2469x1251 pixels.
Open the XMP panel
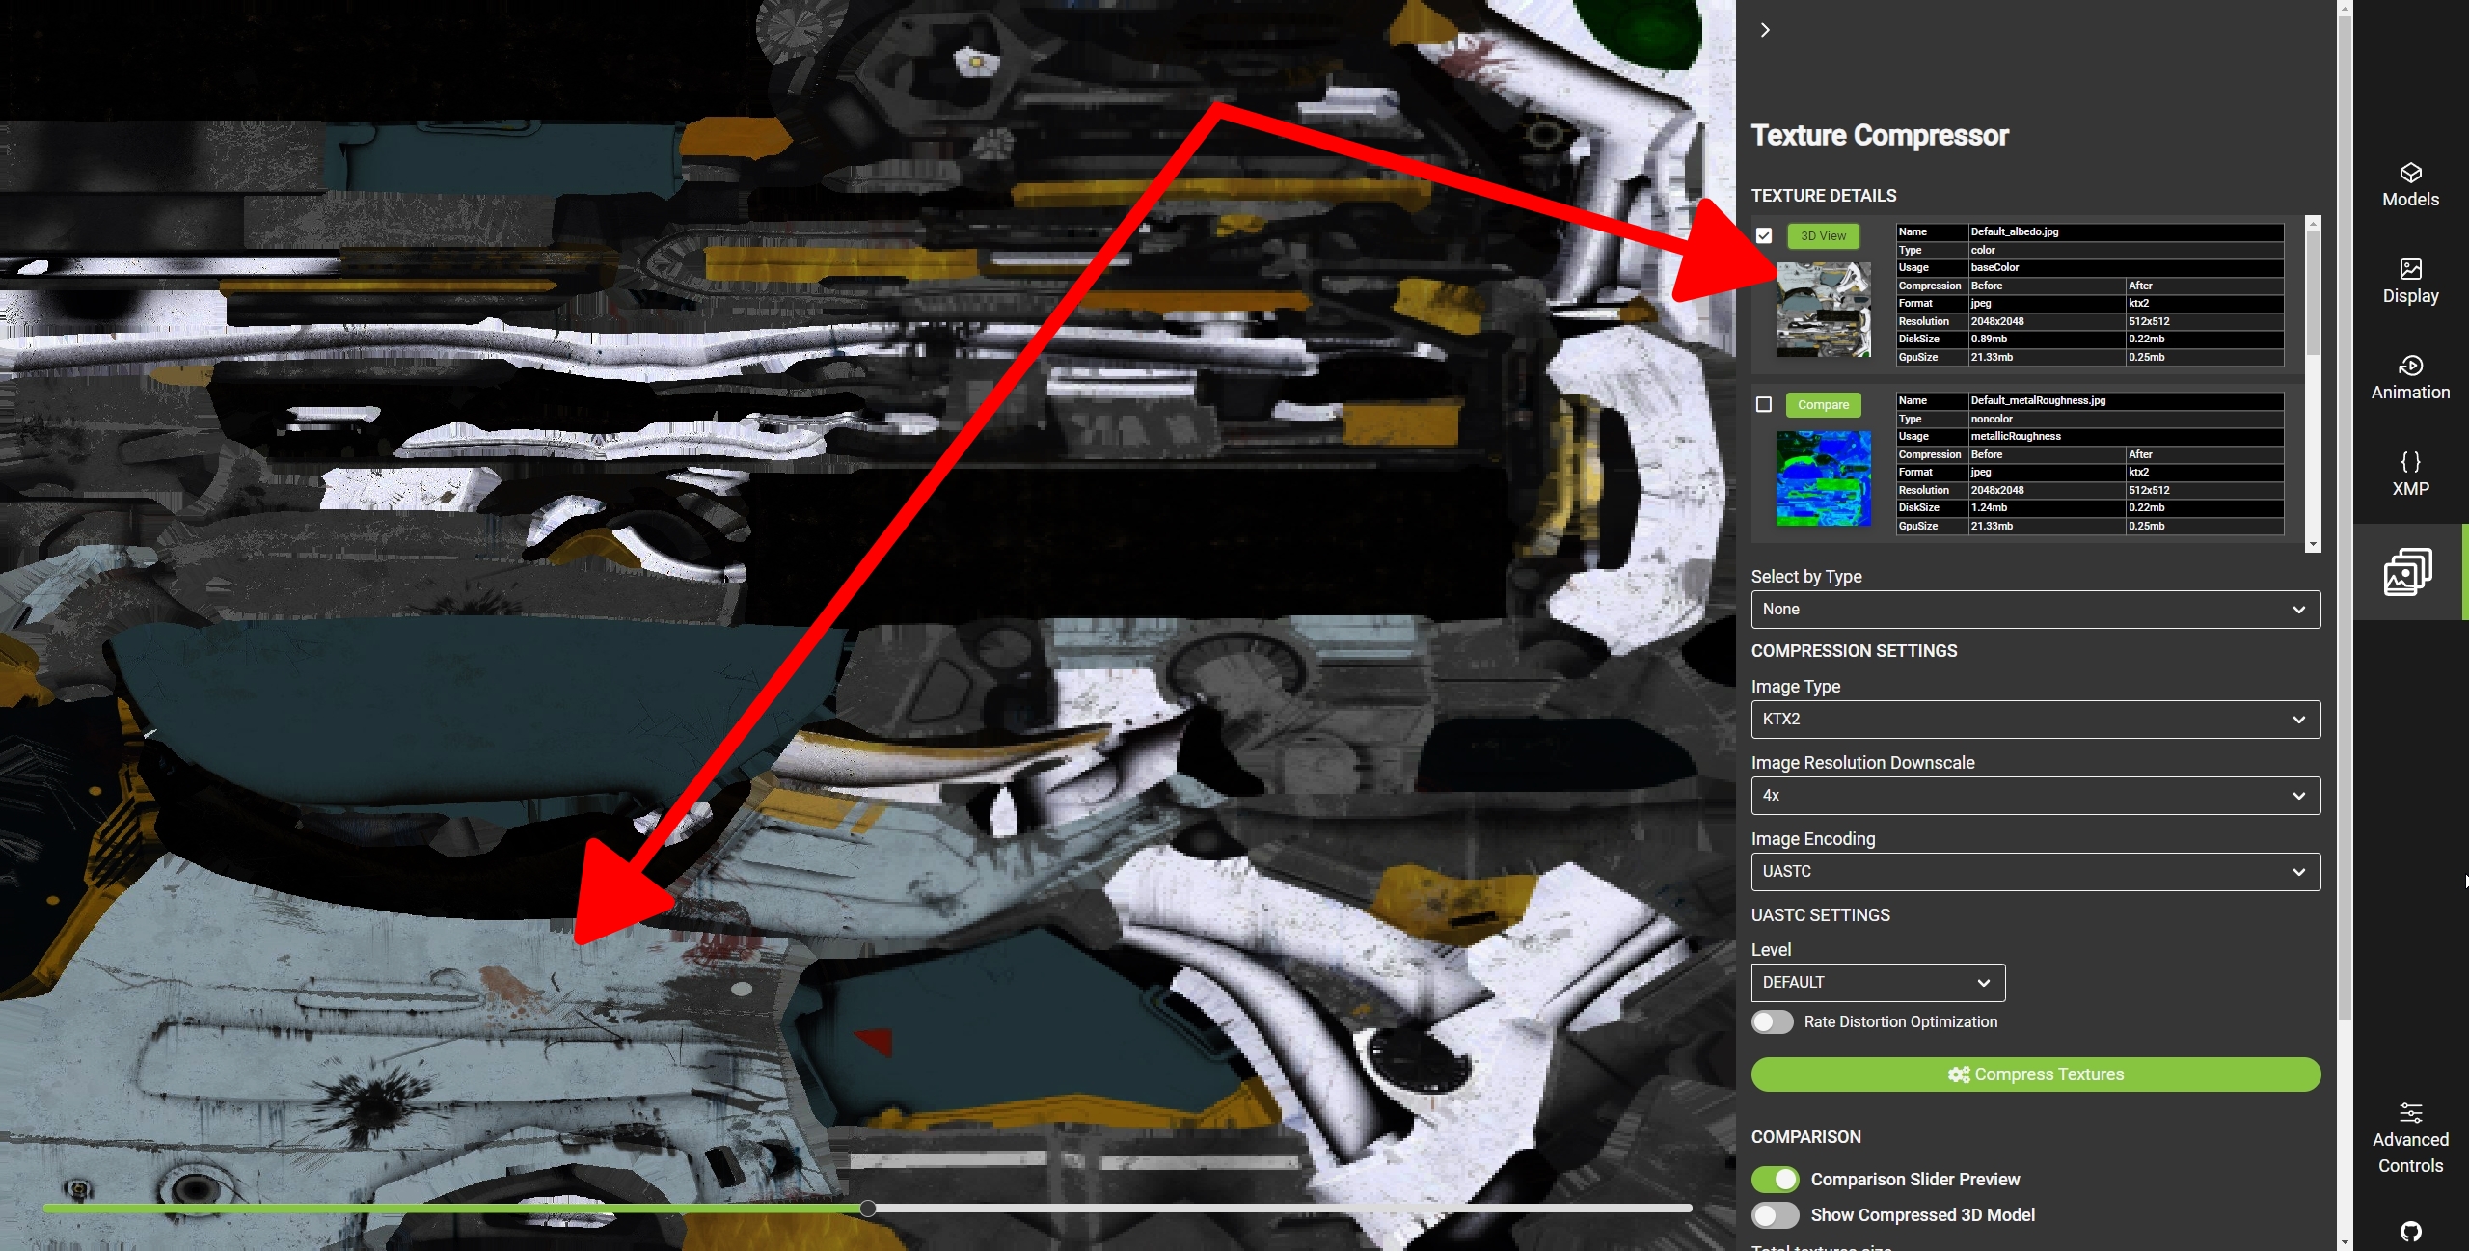coord(2409,472)
